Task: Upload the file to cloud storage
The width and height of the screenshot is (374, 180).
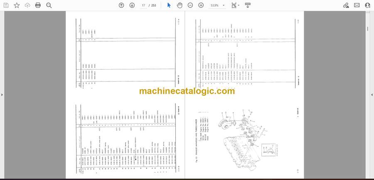Action: tap(27, 5)
